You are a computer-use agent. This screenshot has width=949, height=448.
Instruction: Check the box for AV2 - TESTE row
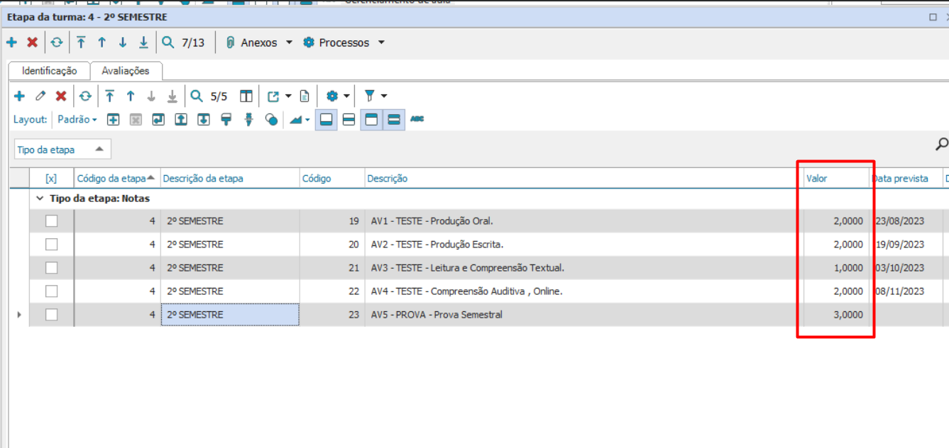pos(51,245)
